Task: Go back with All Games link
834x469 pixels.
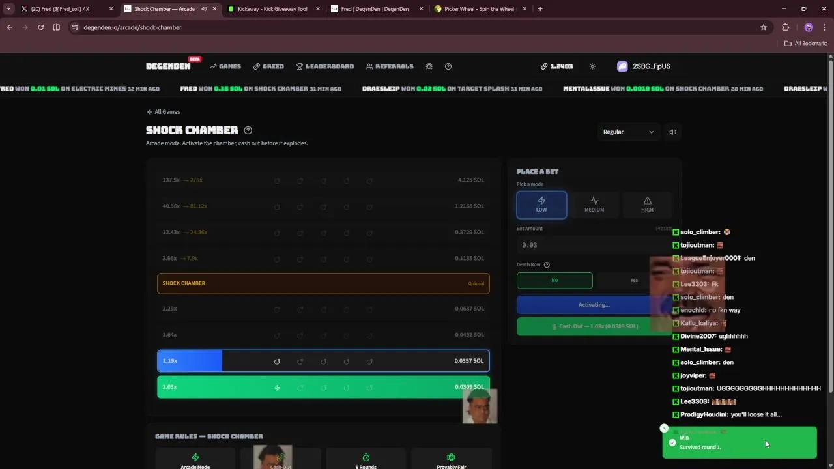Action: tap(163, 111)
